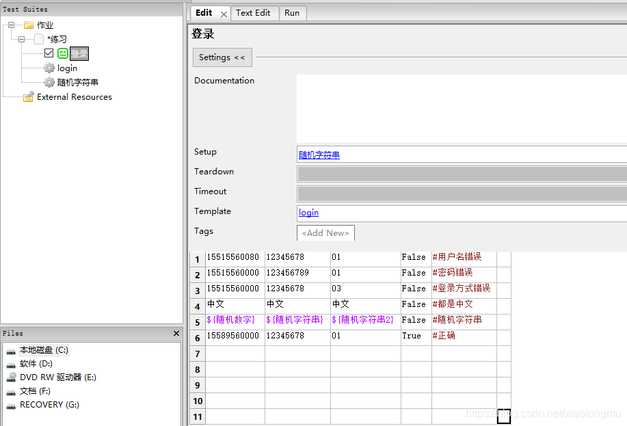Close the Files panel

(x=176, y=333)
